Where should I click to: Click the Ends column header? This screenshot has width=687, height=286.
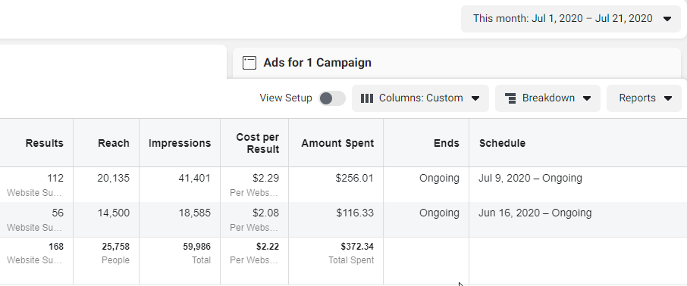pos(447,143)
